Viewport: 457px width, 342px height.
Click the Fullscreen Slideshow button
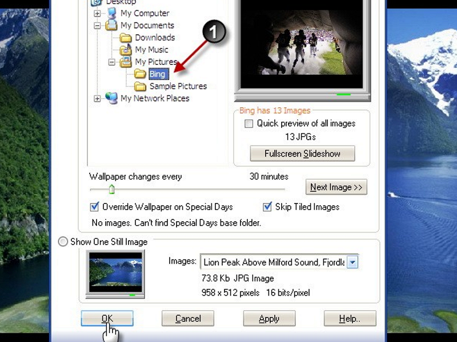[303, 153]
